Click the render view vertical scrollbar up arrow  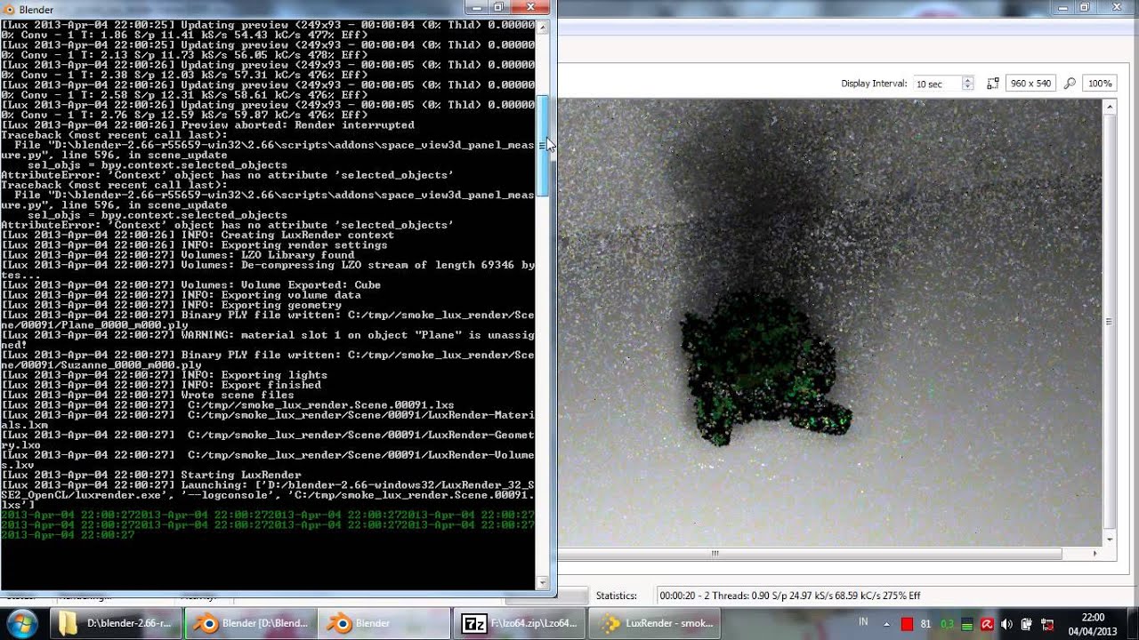pyautogui.click(x=1109, y=107)
